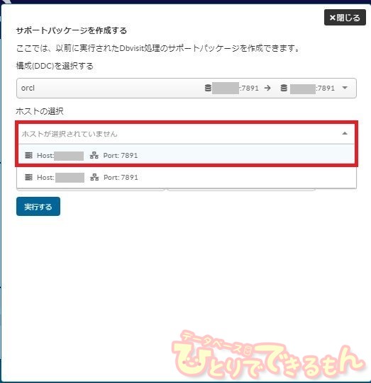This screenshot has width=371, height=383.
Task: Select the first Host option in the list
Action: pos(187,155)
